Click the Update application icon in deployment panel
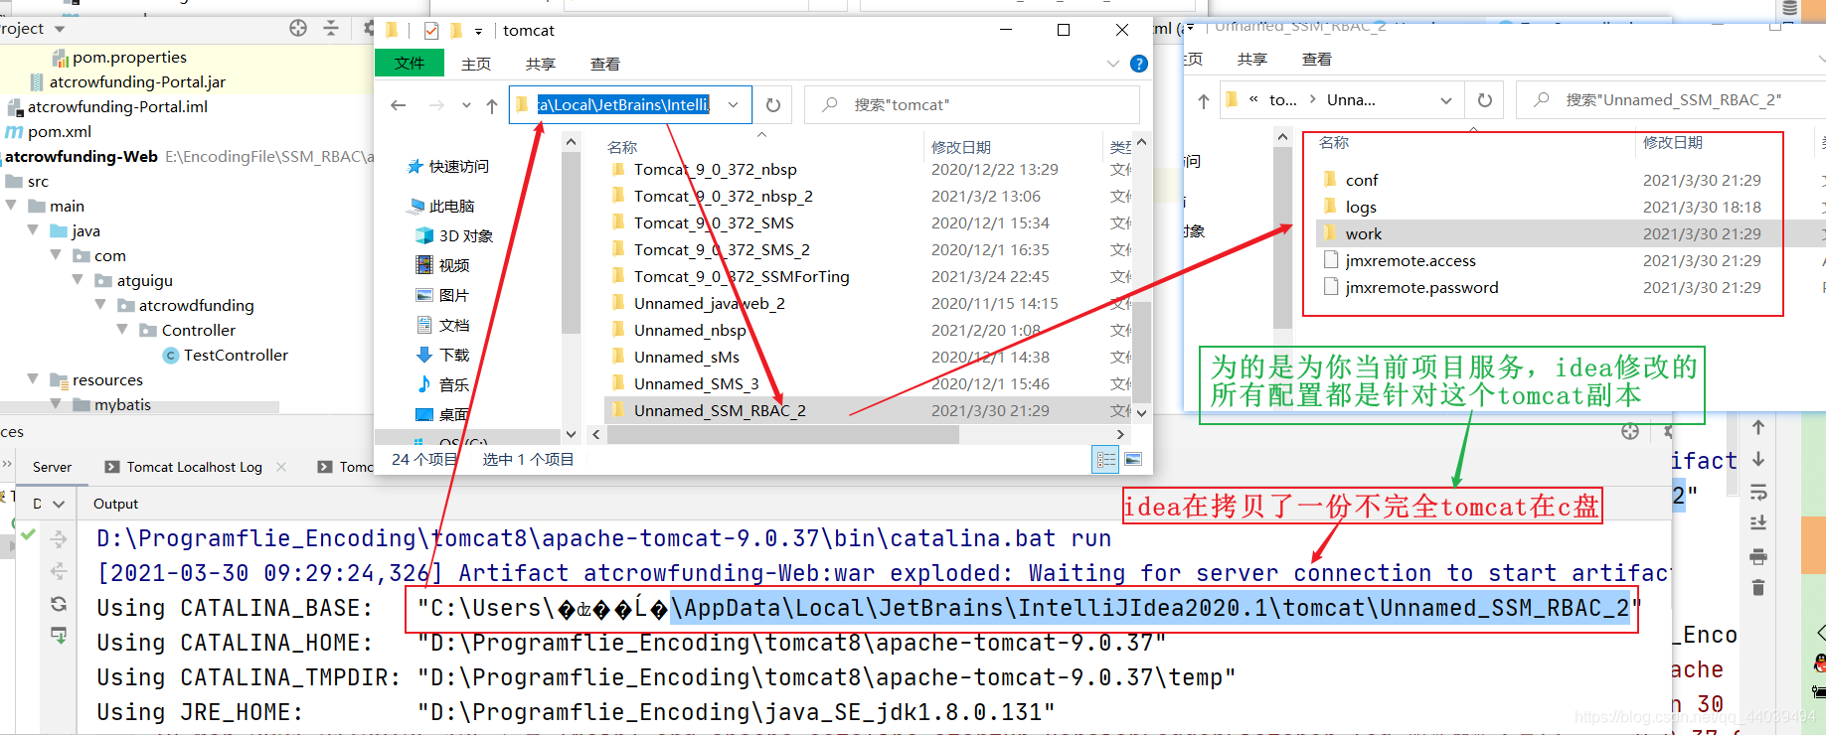The height and width of the screenshot is (735, 1826). pos(59,604)
